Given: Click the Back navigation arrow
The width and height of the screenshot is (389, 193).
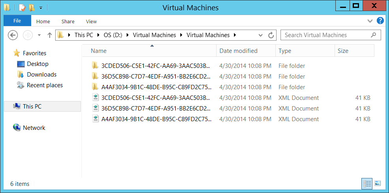Looking at the screenshot, I should point(13,35).
